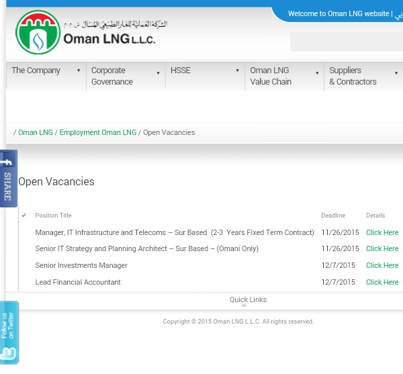Expand the Quick Links panel arrow
The width and height of the screenshot is (403, 374).
tap(244, 305)
